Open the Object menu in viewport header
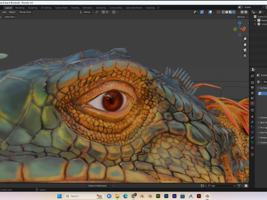Image resolution: width=267 pixels, height=200 pixels. (x=12, y=12)
